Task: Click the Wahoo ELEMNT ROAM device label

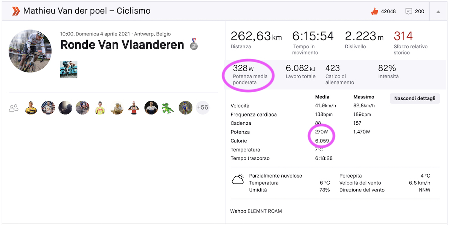Action: 256,211
